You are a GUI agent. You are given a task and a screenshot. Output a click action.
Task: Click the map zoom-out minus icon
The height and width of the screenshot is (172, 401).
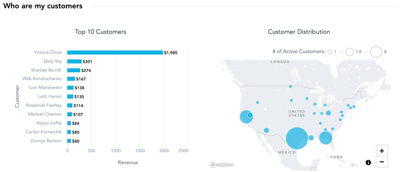click(x=382, y=162)
